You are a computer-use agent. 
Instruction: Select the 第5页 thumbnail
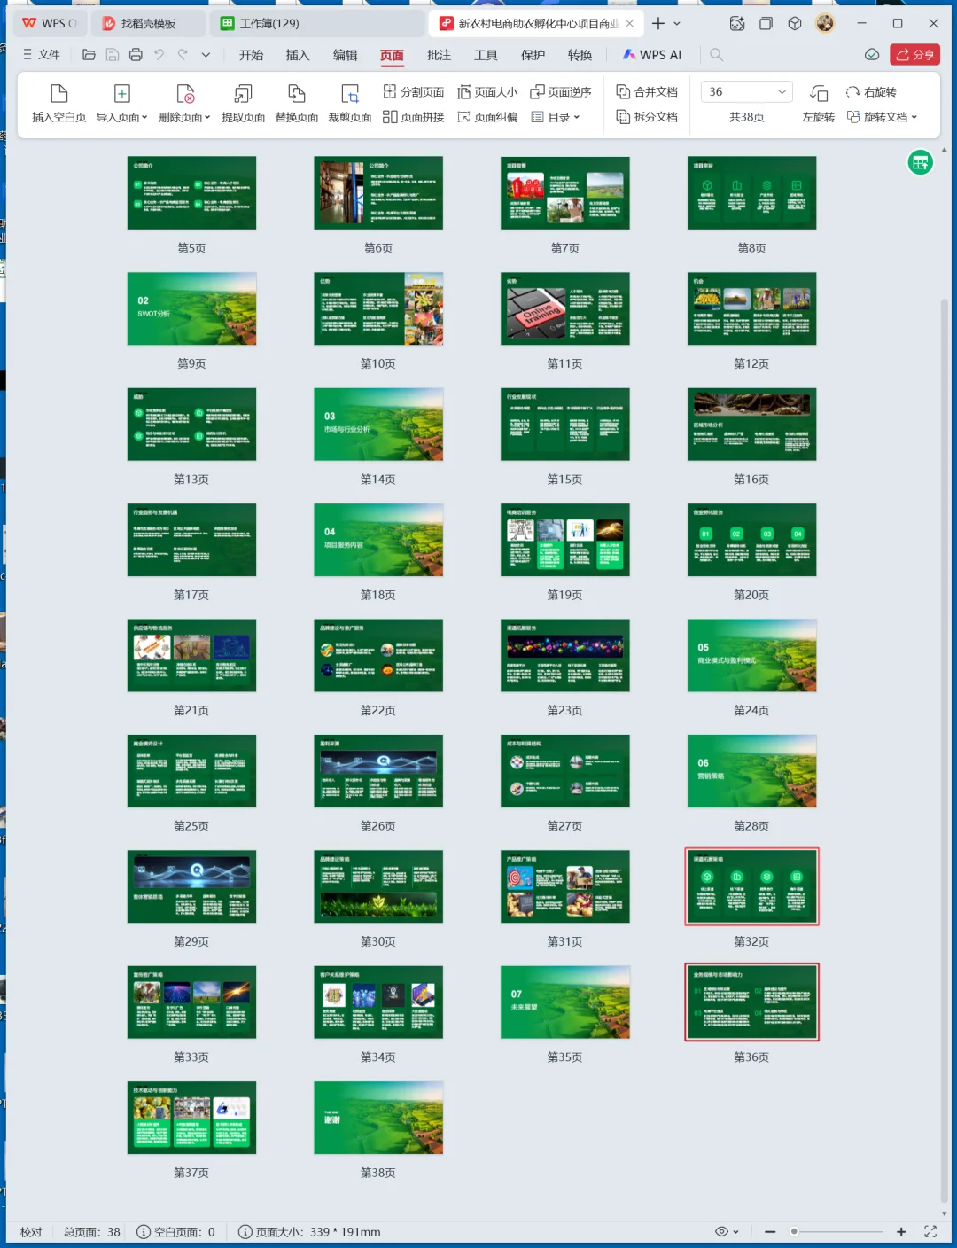click(x=191, y=193)
